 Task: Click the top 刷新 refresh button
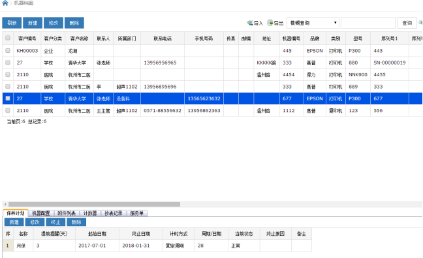click(x=12, y=23)
